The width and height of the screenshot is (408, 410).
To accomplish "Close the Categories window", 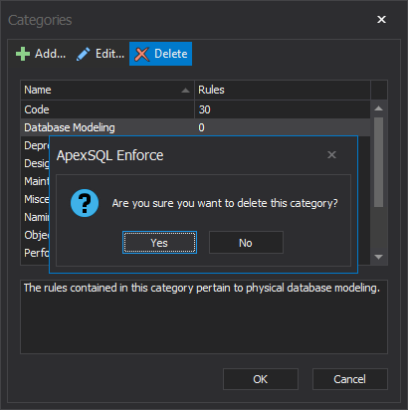I will [x=381, y=20].
